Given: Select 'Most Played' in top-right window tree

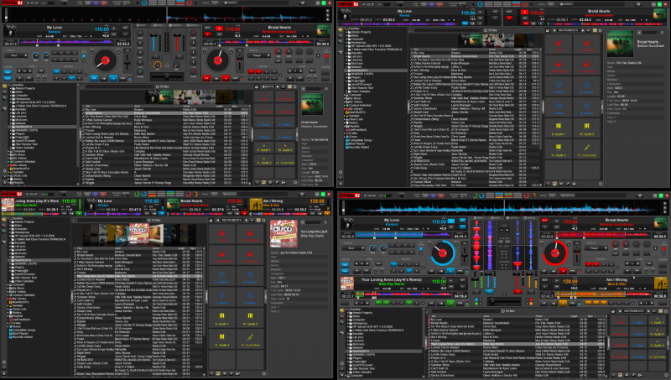Looking at the screenshot, I should click(357, 143).
